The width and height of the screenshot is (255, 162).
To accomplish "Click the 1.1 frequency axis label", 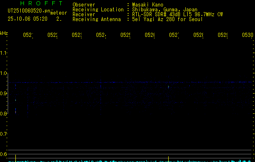I will (3, 53).
